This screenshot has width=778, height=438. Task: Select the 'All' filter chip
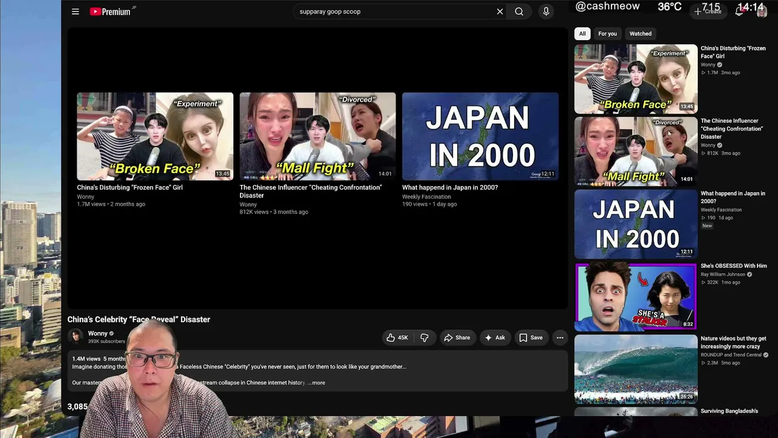point(582,33)
